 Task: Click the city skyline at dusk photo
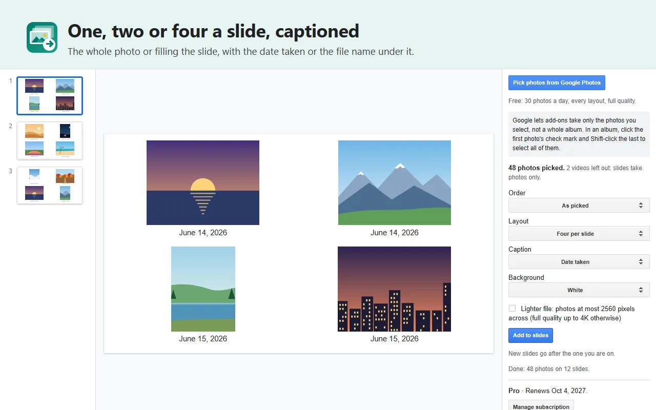[x=395, y=289]
